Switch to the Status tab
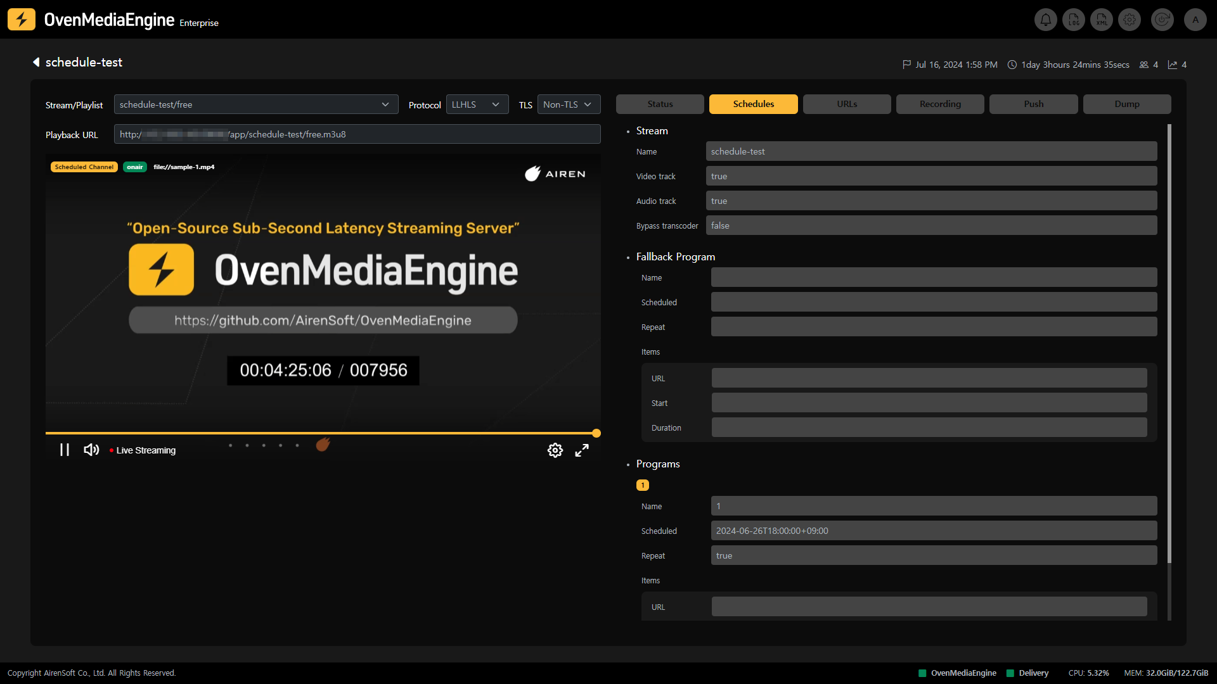Screen dimensions: 1217x684 click(660, 104)
